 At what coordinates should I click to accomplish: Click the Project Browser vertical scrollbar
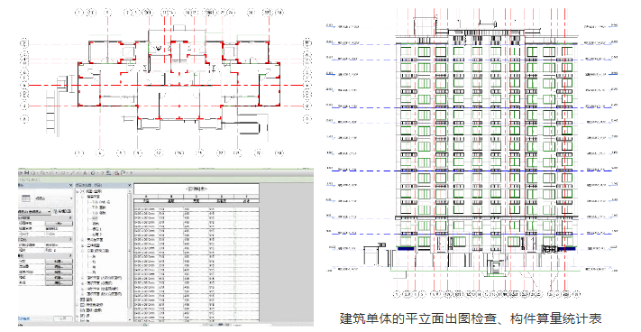[129, 252]
